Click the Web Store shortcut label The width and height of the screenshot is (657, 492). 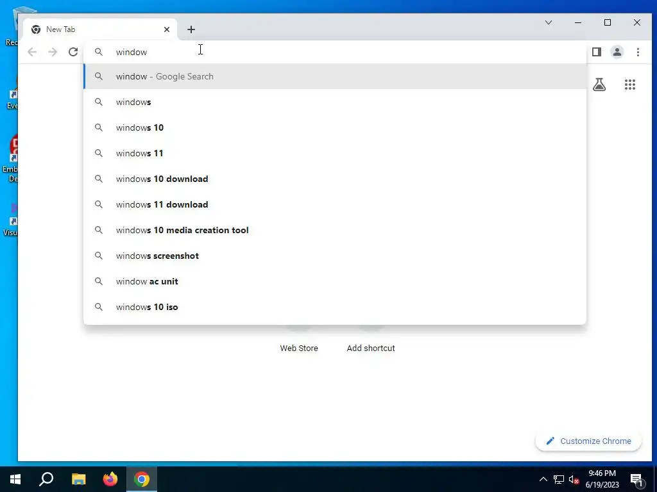click(299, 348)
